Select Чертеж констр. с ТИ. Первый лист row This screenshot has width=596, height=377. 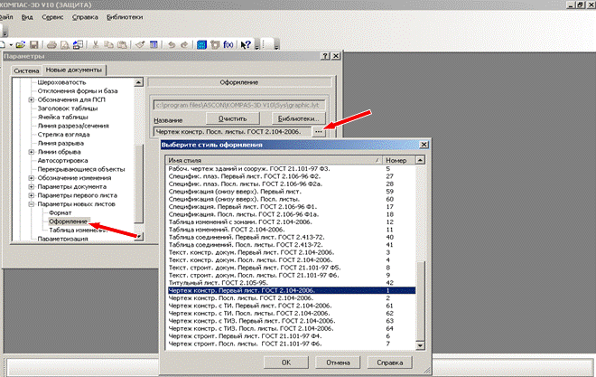pyautogui.click(x=291, y=306)
